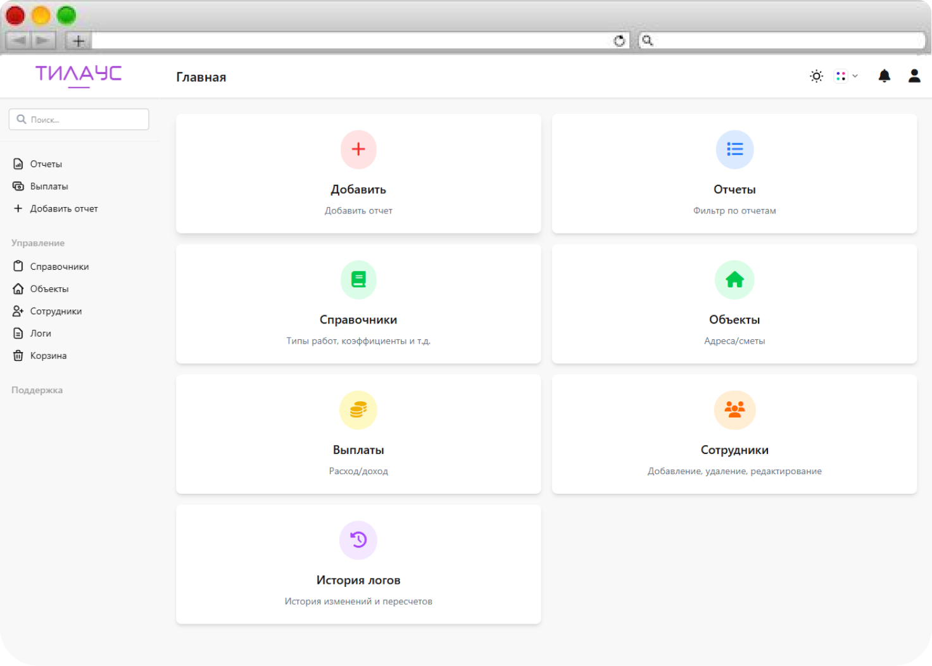Screen dimensions: 932x666
Task: Click the browser back arrow button
Action: tap(18, 41)
